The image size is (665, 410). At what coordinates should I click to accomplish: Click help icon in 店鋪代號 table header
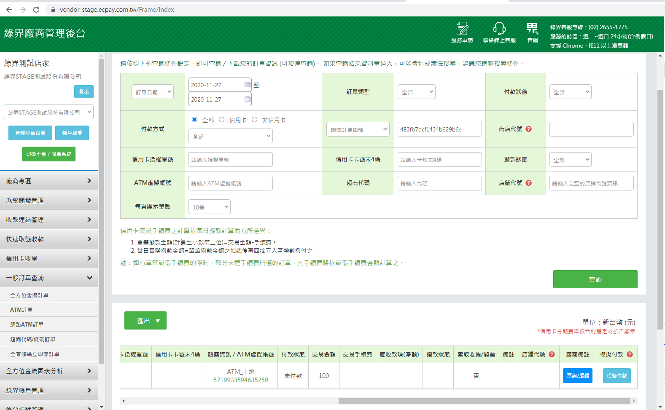pos(552,354)
